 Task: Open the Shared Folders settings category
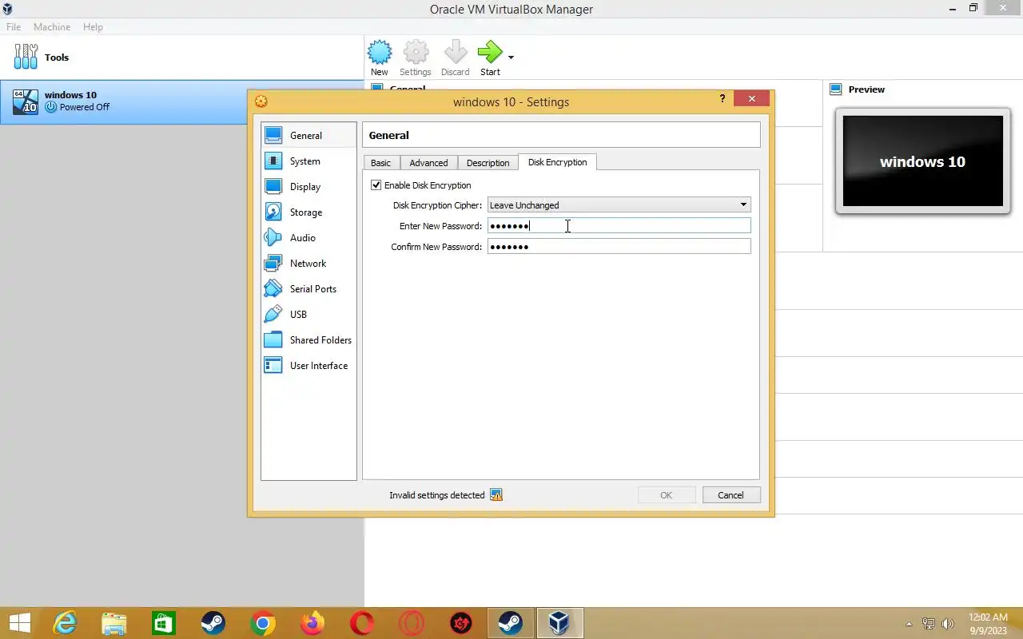coord(308,340)
